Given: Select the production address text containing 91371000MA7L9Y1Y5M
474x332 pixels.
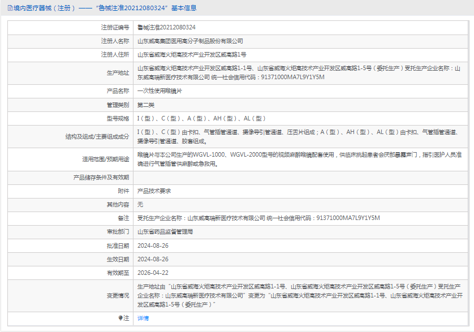Looking at the screenshot, I should tap(299, 73).
